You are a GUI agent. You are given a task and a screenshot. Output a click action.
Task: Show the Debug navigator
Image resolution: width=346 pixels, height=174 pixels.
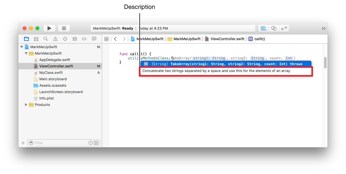(75, 39)
